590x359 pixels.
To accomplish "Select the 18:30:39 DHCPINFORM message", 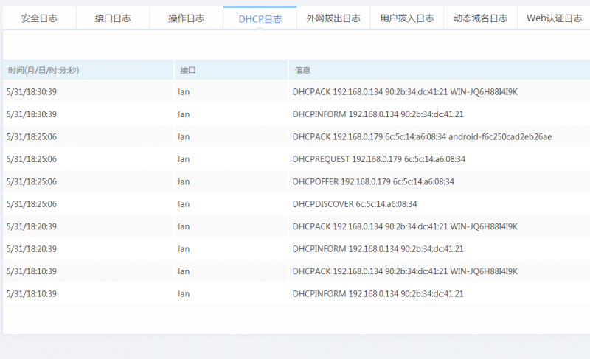I will [378, 114].
